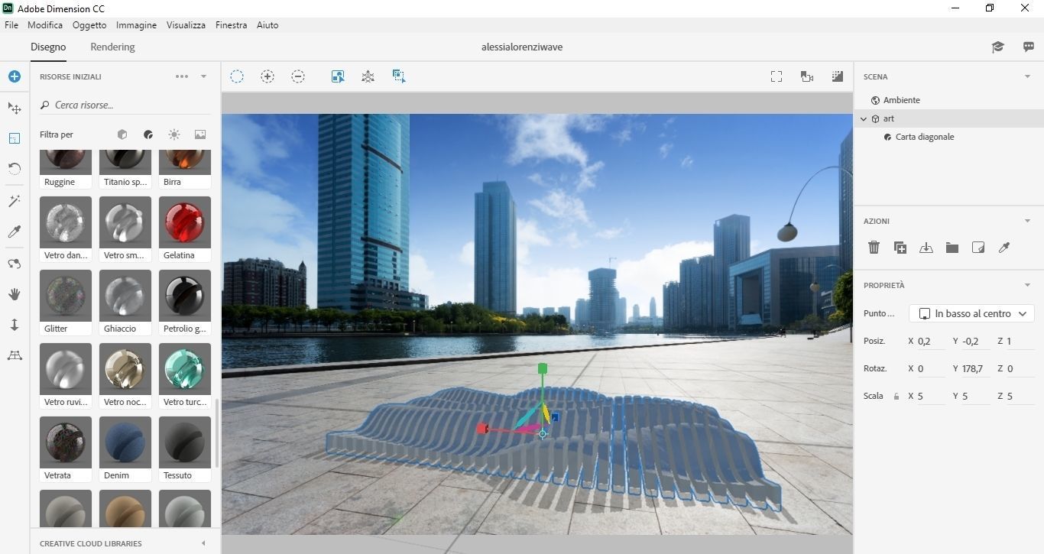Collapse the 'art' group in Scena
This screenshot has width=1044, height=554.
click(x=864, y=119)
